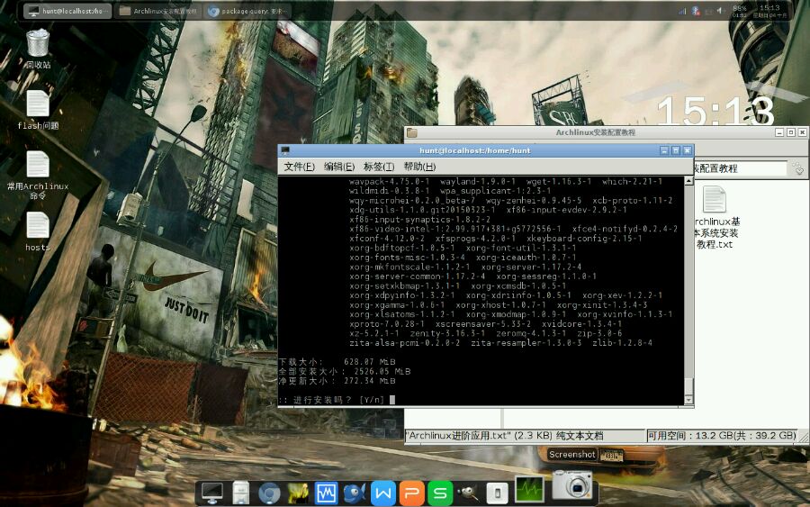
Task: Switch to Archlinux安装配置教程 taskbar window button
Action: click(x=158, y=11)
